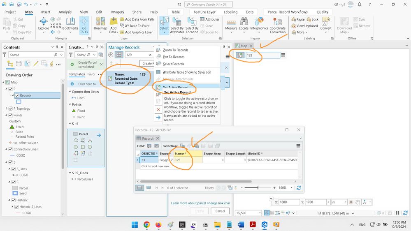Open the Bookmarks gallery
411x231 pixels.
coord(70,24)
